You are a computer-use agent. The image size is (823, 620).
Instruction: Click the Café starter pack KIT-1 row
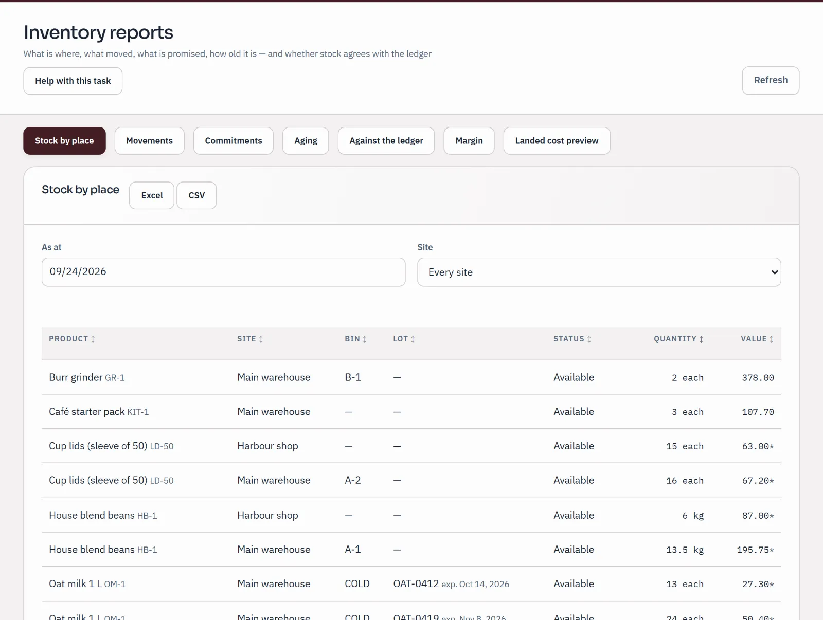pos(411,412)
